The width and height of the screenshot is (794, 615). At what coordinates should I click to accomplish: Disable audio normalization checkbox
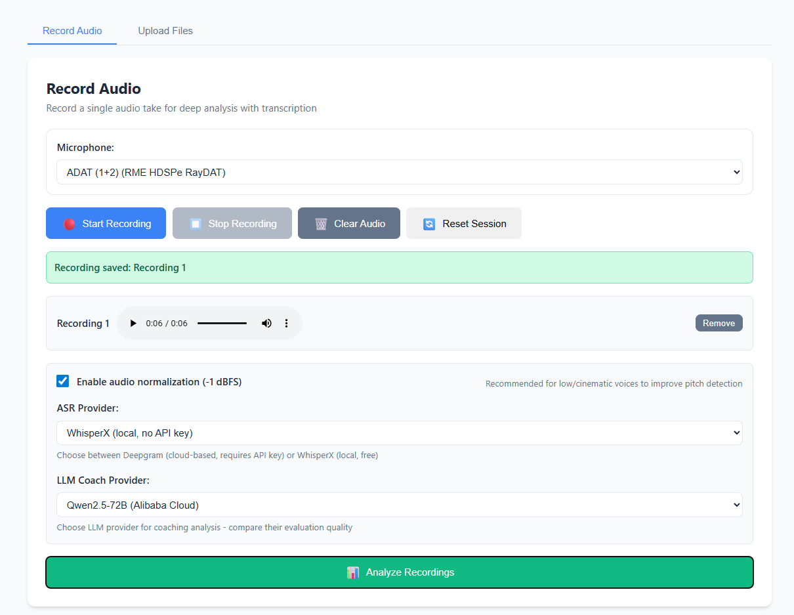[62, 381]
